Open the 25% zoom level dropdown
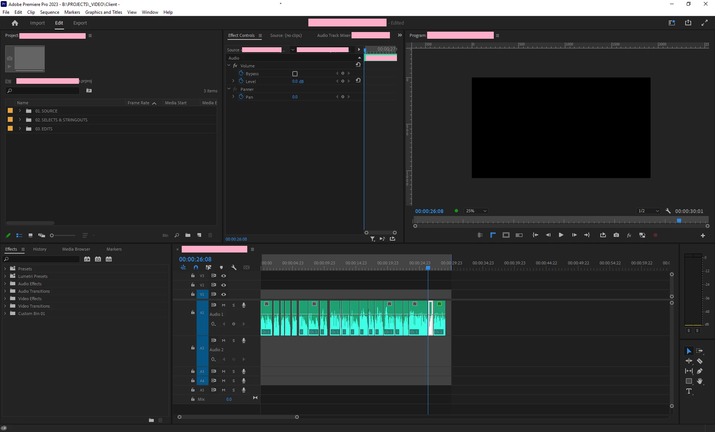 (476, 211)
